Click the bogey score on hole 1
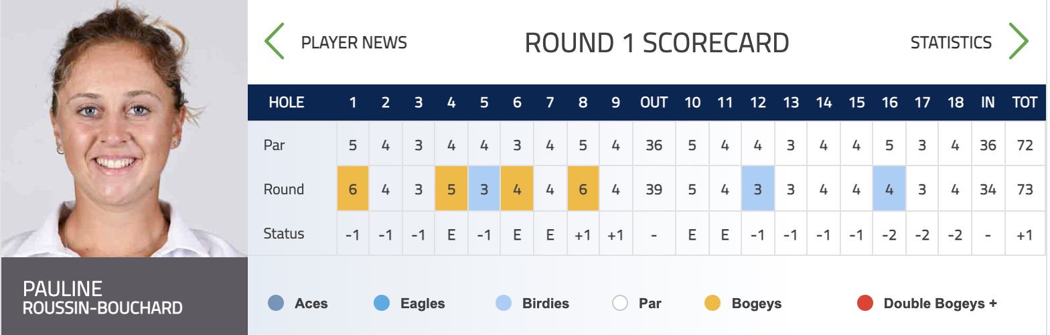The image size is (1050, 335). (353, 189)
